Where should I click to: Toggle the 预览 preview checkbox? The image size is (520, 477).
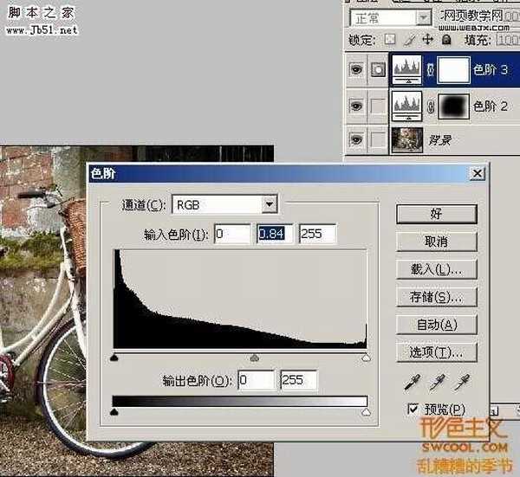point(413,409)
